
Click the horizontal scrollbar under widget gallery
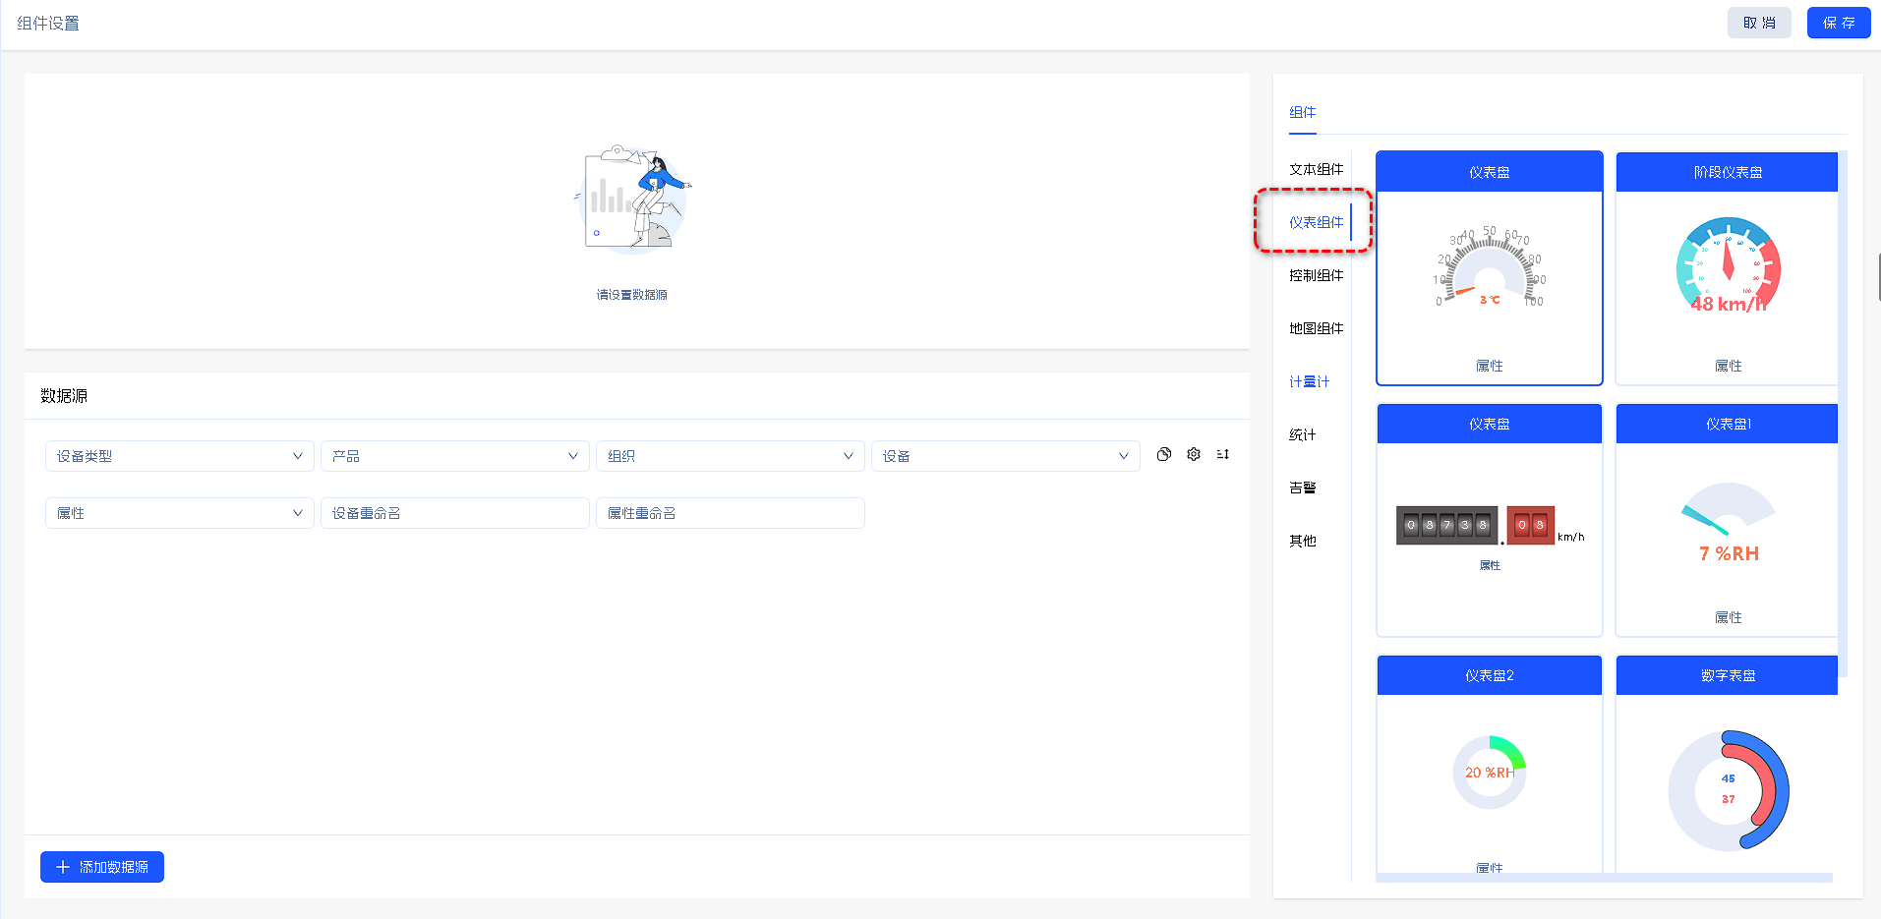pyautogui.click(x=1603, y=877)
